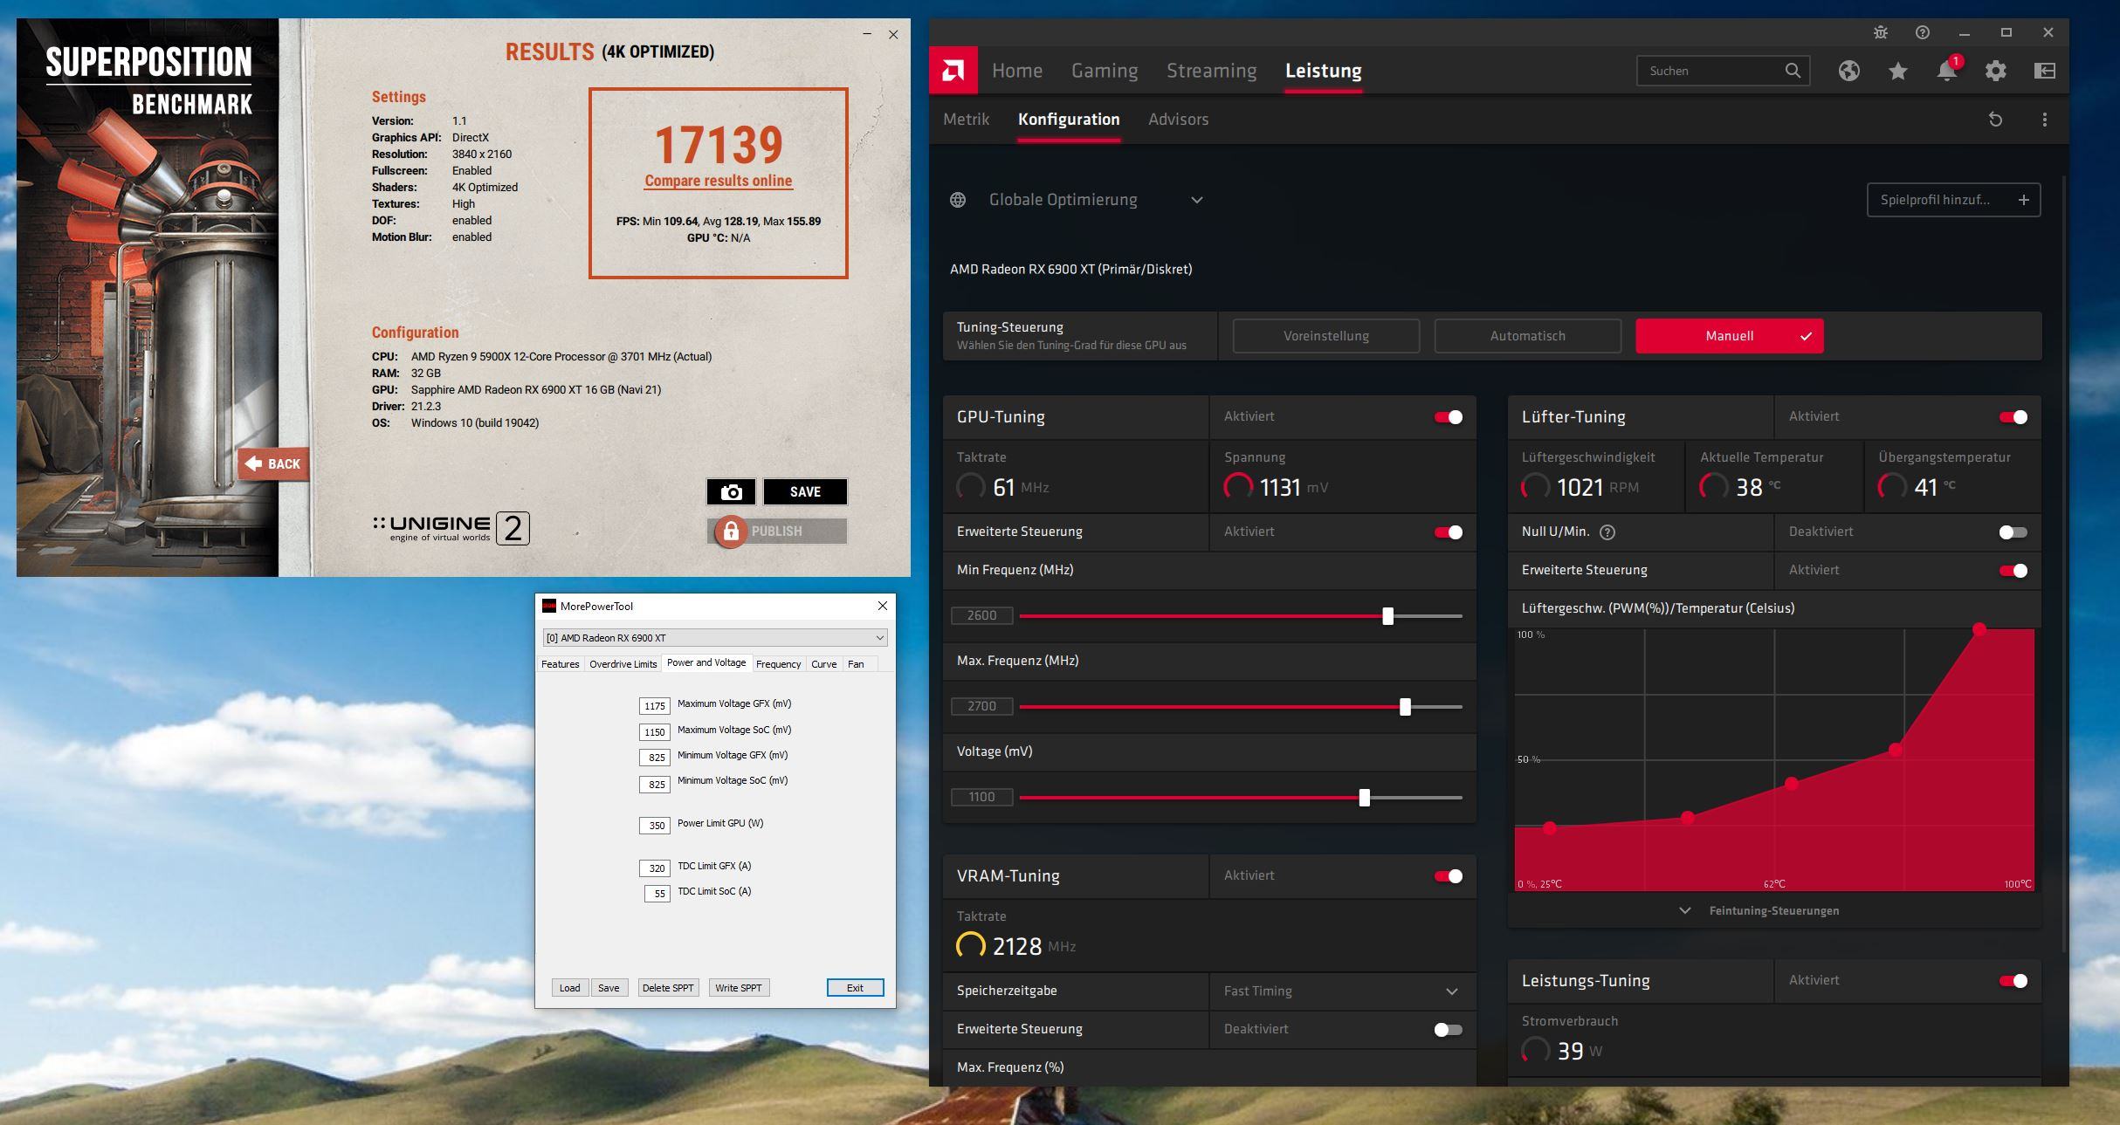Select Voreinstellung tuning mode
This screenshot has width=2120, height=1125.
[x=1326, y=336]
